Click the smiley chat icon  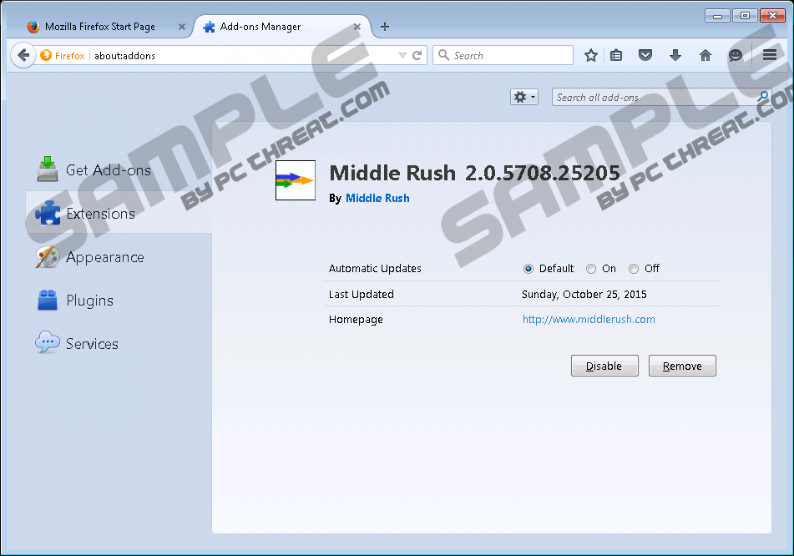click(736, 56)
